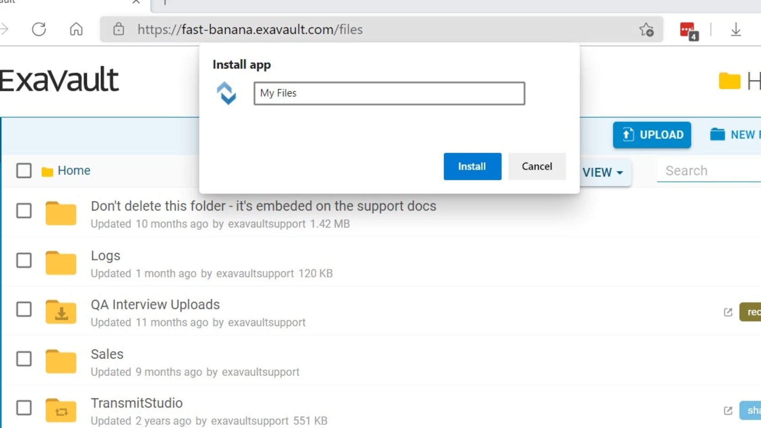Open the Logs folder name link
Screen dimensions: 761x428
[106, 256]
